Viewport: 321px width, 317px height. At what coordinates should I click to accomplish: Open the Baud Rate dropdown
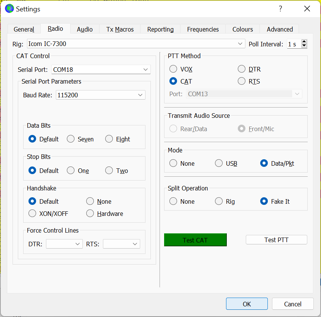(101, 95)
